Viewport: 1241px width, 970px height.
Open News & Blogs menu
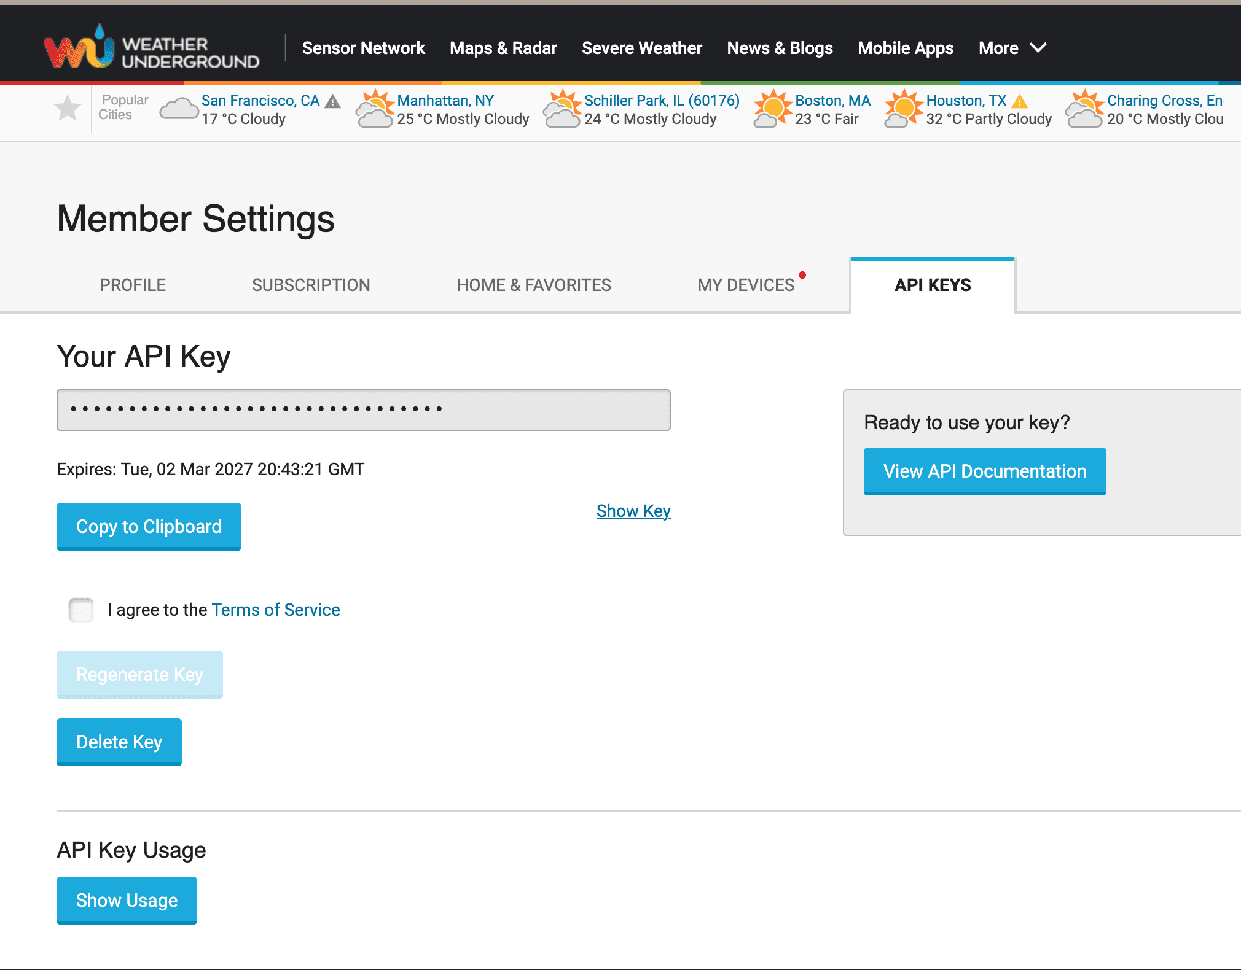780,48
